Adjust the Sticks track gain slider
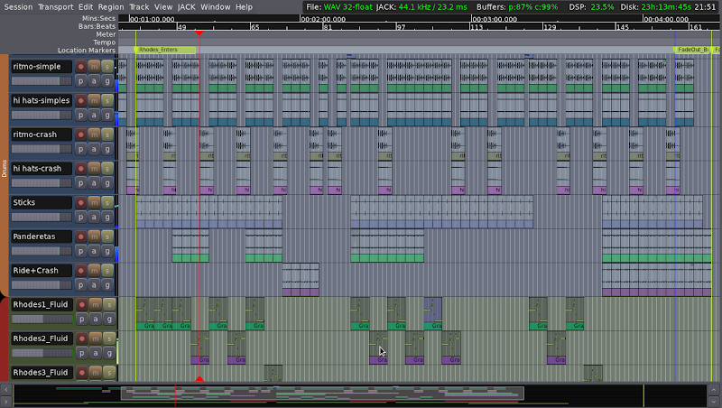The width and height of the screenshot is (722, 408). (x=41, y=217)
